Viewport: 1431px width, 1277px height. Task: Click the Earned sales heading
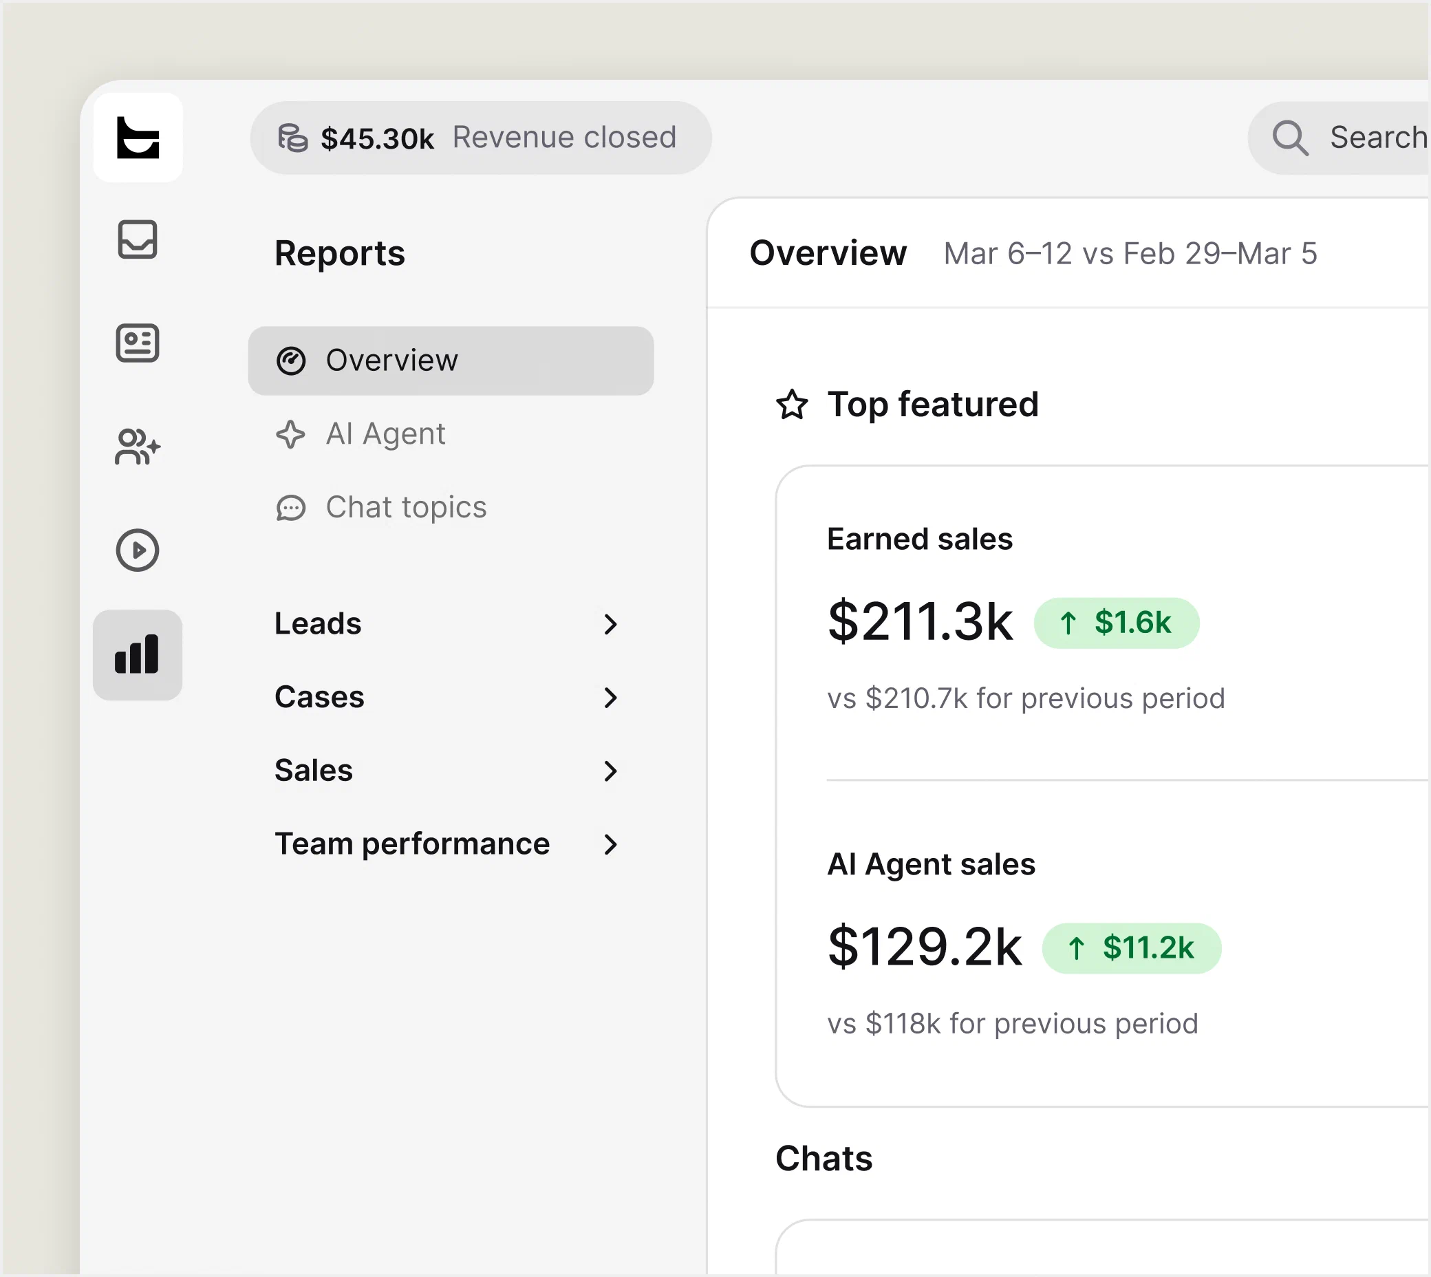pyautogui.click(x=920, y=539)
